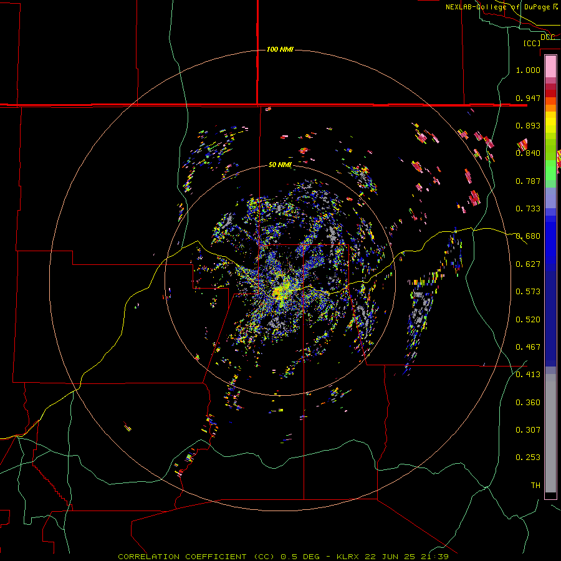The height and width of the screenshot is (561, 561).
Task: Select the 0.360 scale value
Action: pyautogui.click(x=528, y=403)
